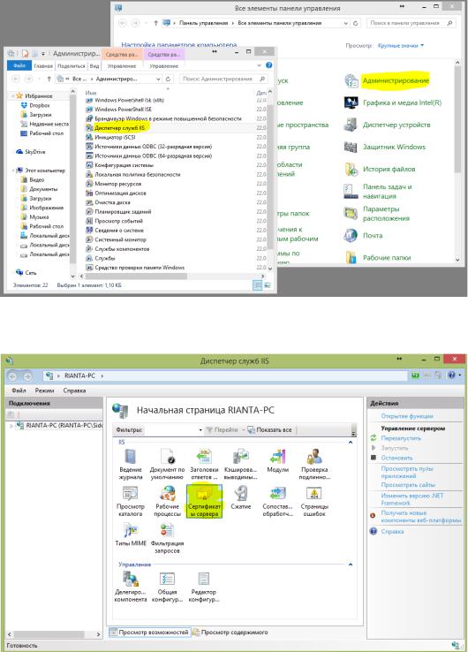
Task: Click refresh button in the Control Panel address bar
Action: click(x=355, y=23)
